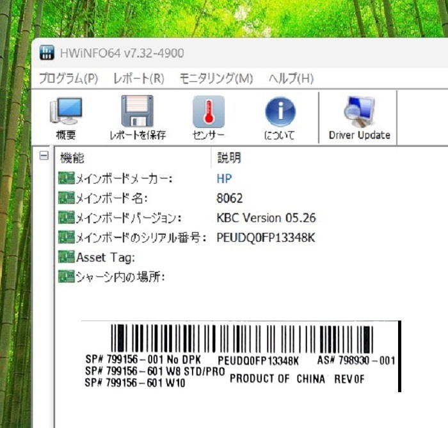Click the icon beside Asset Tag
Screen dimensions: 448x428
(x=67, y=257)
